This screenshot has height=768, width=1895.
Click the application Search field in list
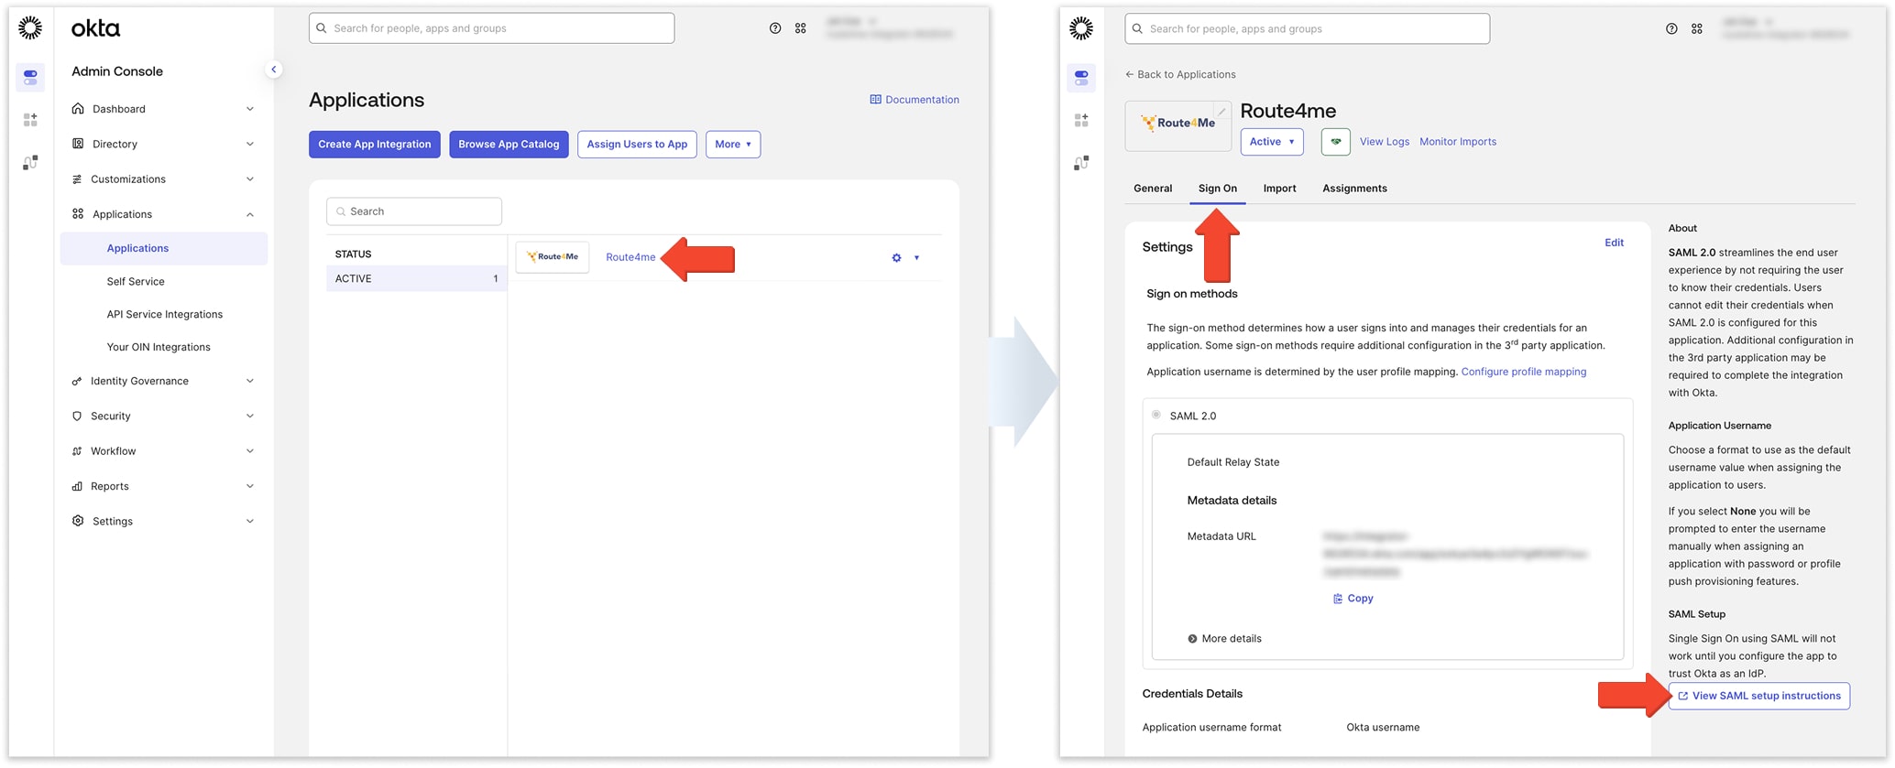point(414,211)
